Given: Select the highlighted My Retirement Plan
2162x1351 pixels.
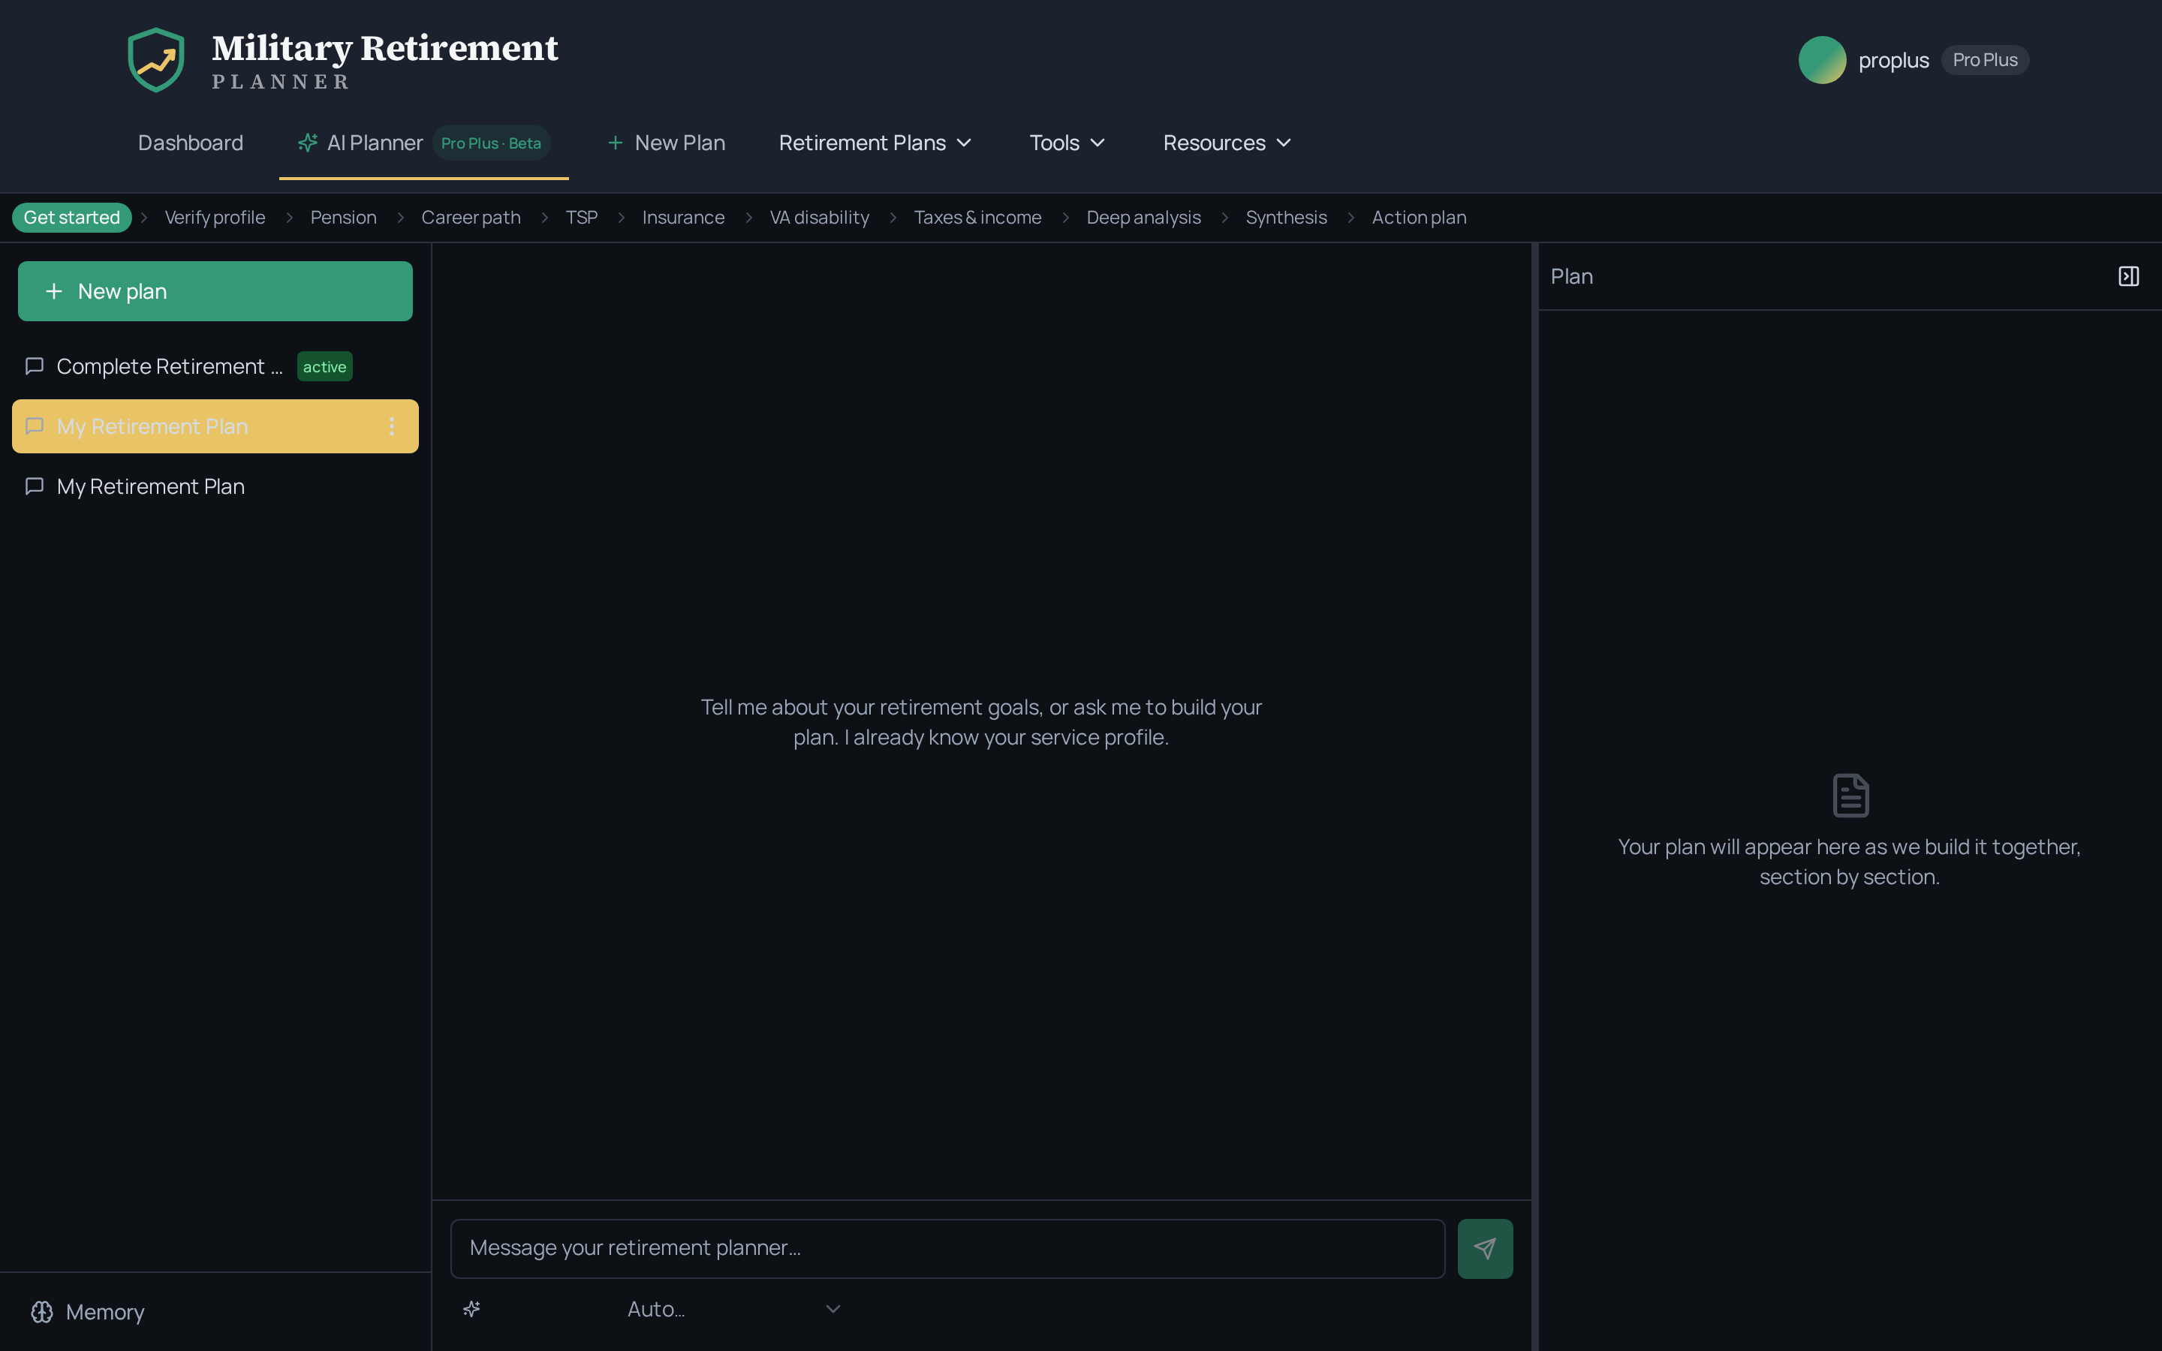Looking at the screenshot, I should (x=215, y=426).
